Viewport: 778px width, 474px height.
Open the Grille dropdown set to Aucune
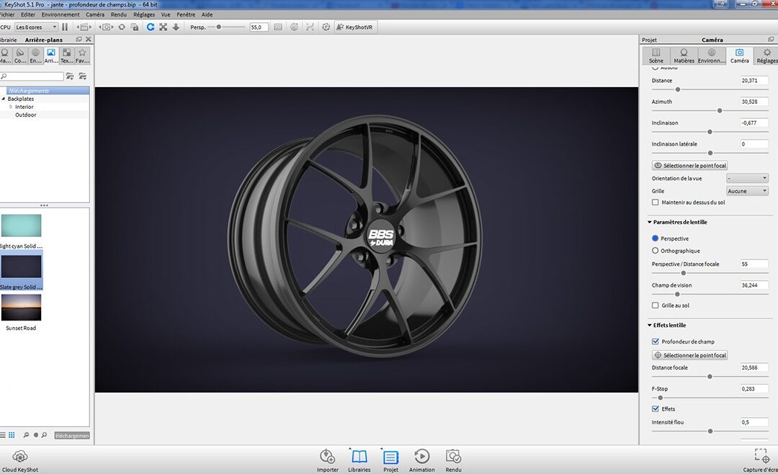[747, 191]
